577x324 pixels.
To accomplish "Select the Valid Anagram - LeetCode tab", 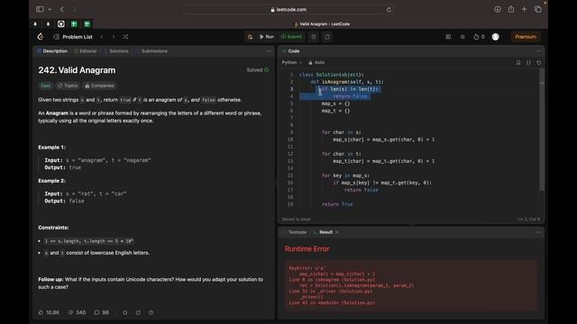I will pyautogui.click(x=321, y=24).
